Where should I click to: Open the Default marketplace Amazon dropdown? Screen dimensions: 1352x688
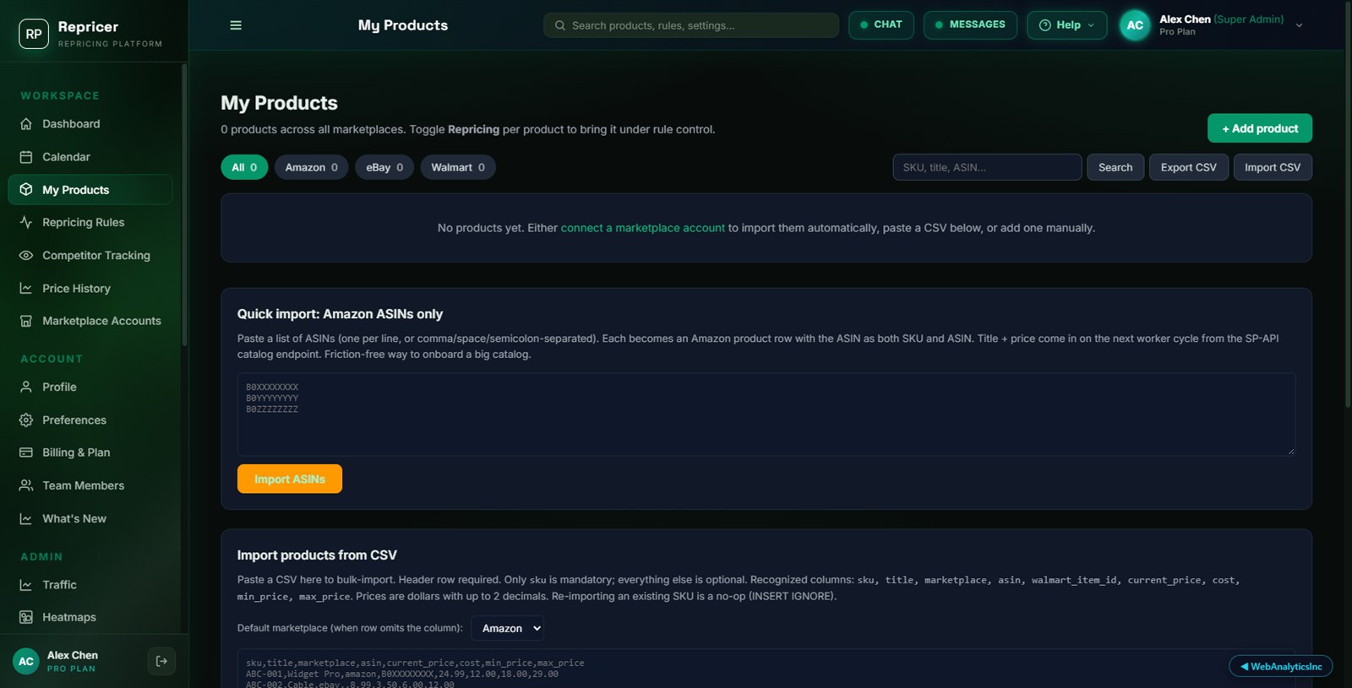point(507,628)
